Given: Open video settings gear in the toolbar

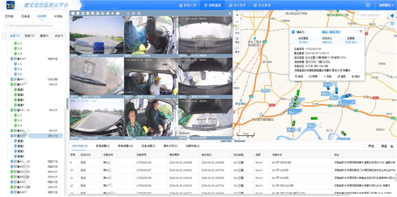Looking at the screenshot, I should [139, 13].
